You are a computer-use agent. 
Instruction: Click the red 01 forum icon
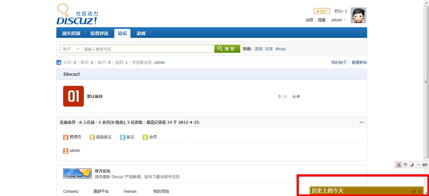[x=73, y=96]
